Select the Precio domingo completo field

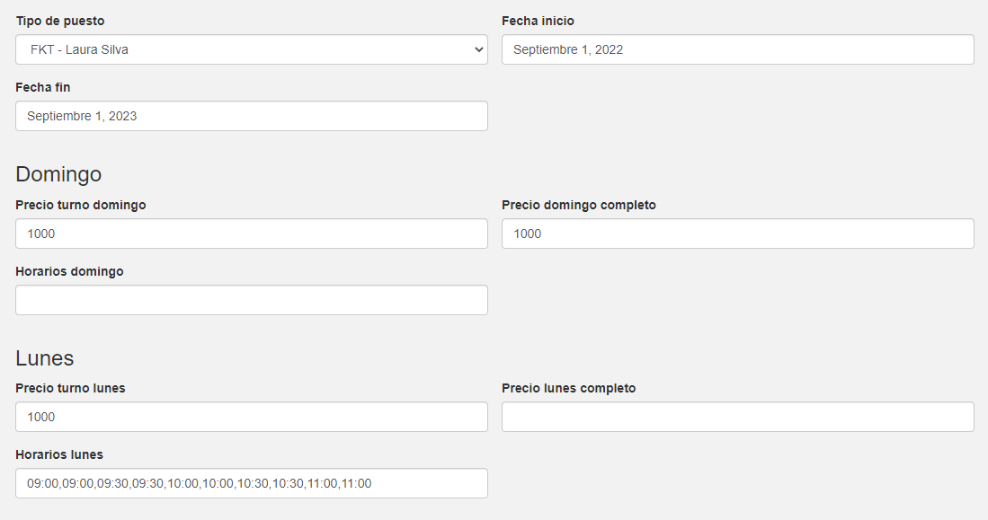tap(737, 234)
